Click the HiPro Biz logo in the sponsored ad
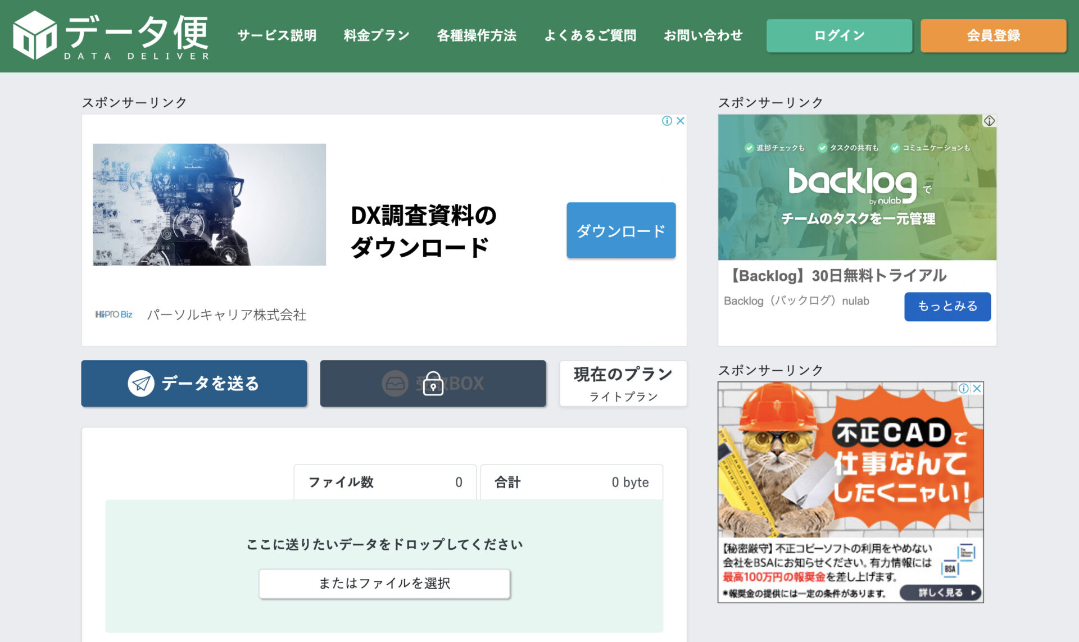 click(114, 315)
